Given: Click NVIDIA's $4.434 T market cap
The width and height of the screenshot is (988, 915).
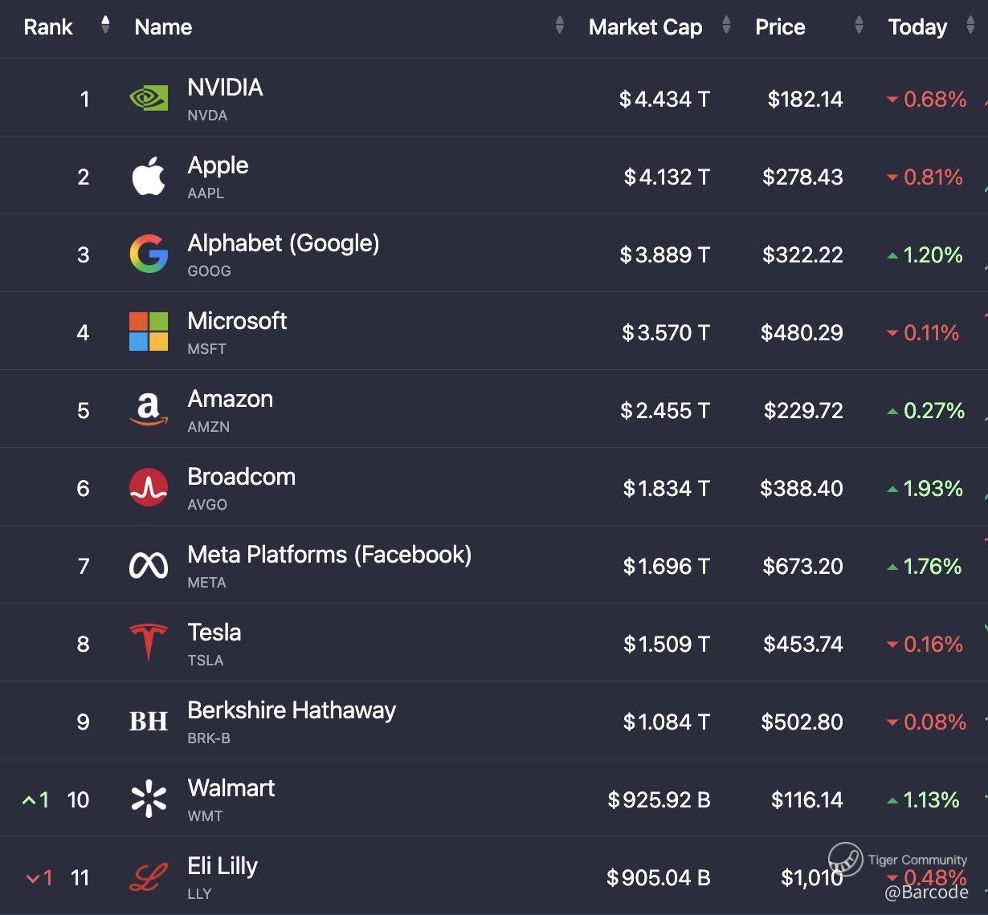Looking at the screenshot, I should (x=664, y=100).
